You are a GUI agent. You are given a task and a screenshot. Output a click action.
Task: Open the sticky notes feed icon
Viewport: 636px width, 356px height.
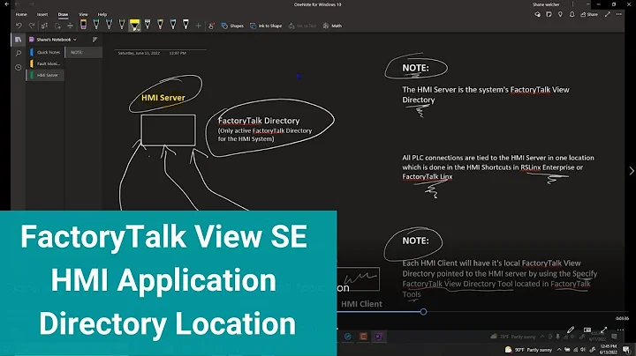[x=549, y=15]
